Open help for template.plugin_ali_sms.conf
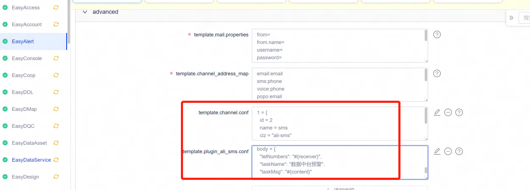This screenshot has width=530, height=190. coord(459,151)
